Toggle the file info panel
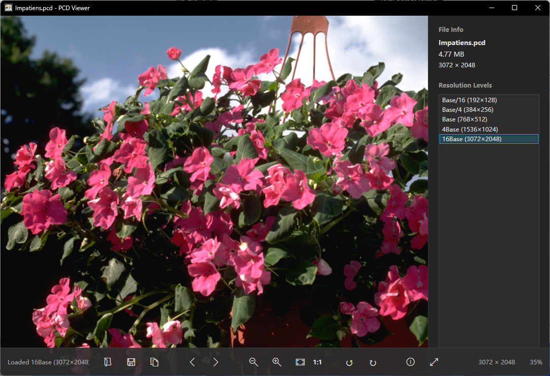 coord(410,362)
